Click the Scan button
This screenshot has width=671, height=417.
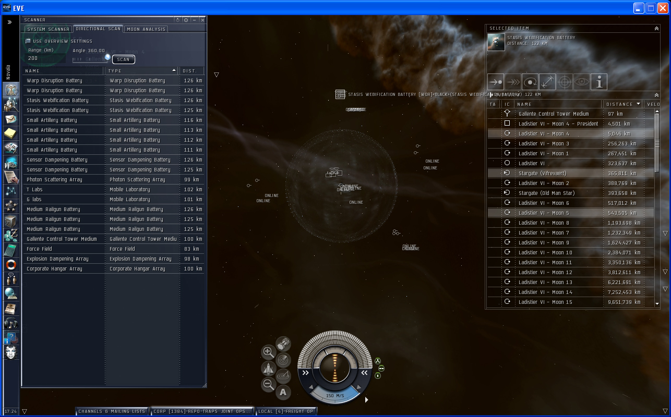tap(123, 59)
